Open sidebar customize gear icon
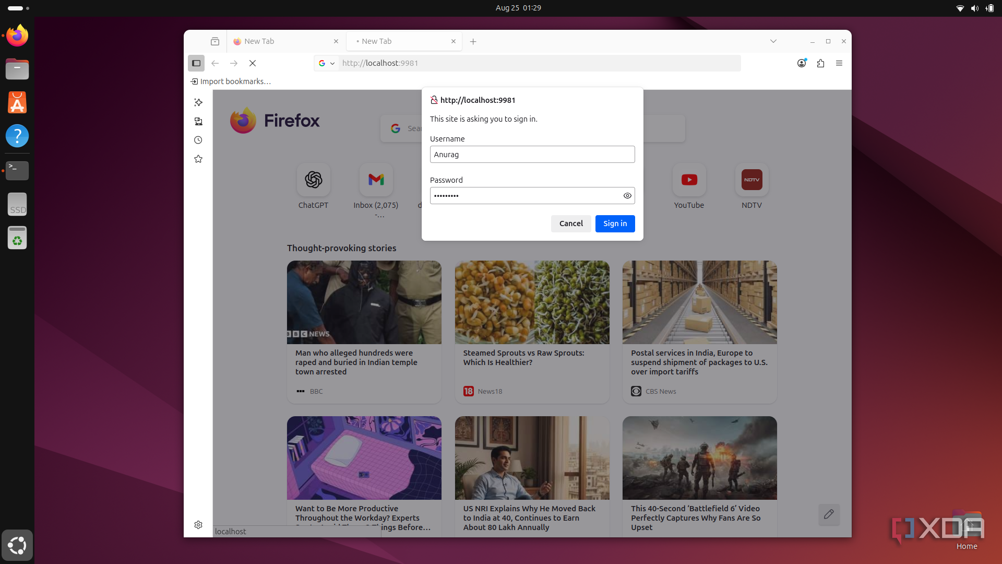This screenshot has height=564, width=1002. point(198,525)
